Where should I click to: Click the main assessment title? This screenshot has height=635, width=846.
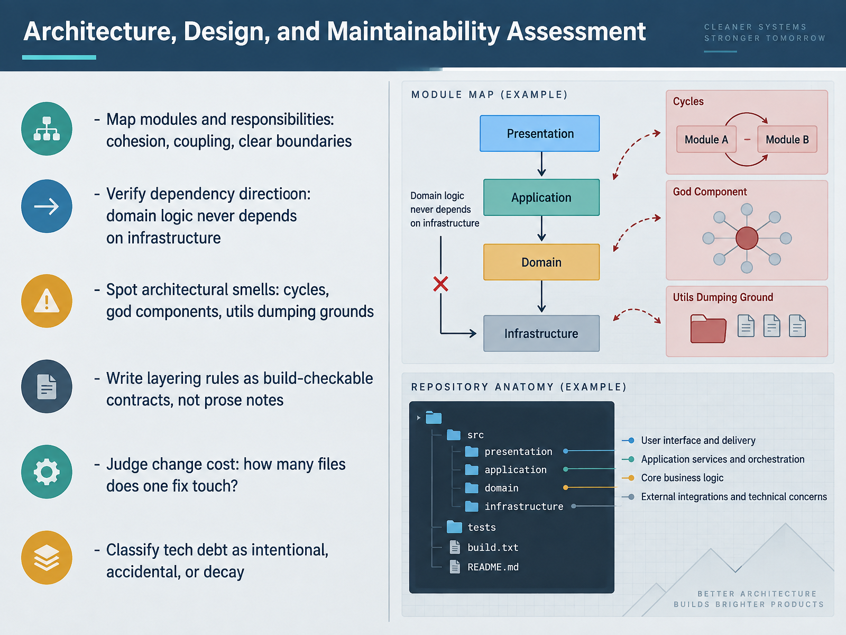[x=335, y=31]
